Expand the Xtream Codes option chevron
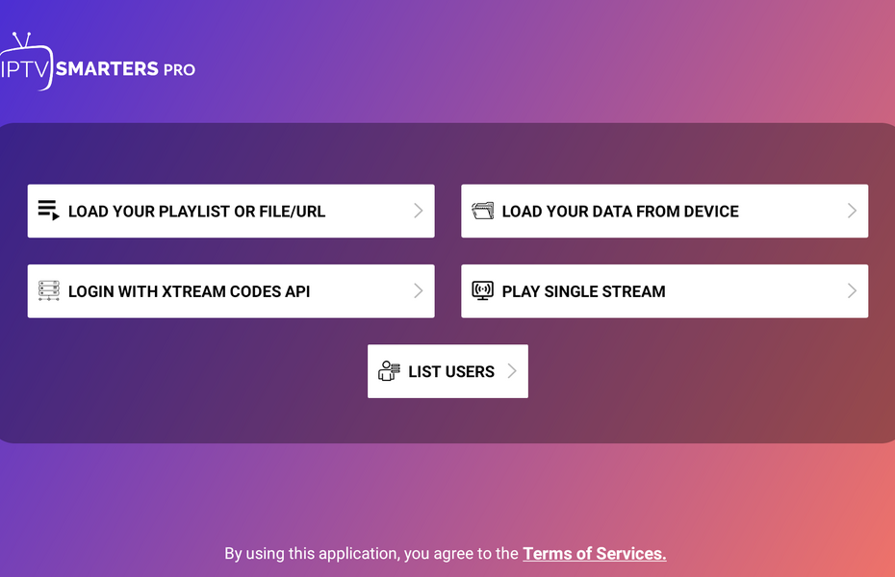This screenshot has height=577, width=895. 418,290
